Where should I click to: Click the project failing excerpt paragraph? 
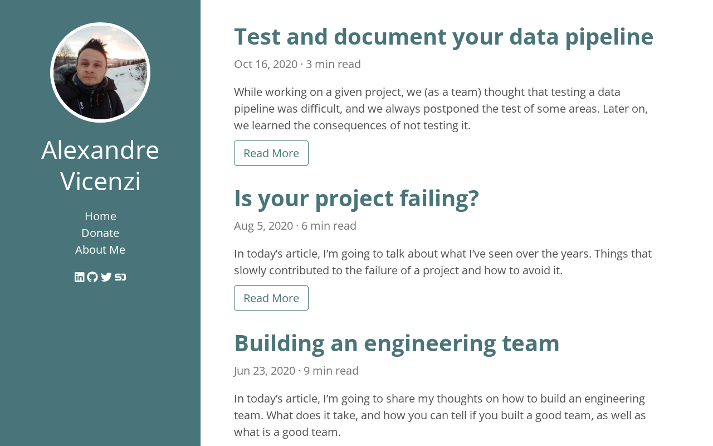pos(443,262)
